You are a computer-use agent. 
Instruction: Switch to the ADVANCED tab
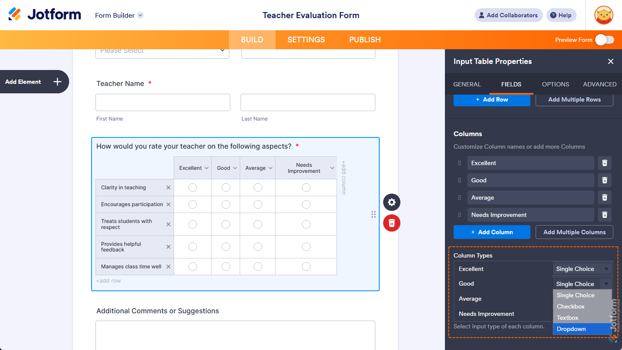click(x=600, y=84)
